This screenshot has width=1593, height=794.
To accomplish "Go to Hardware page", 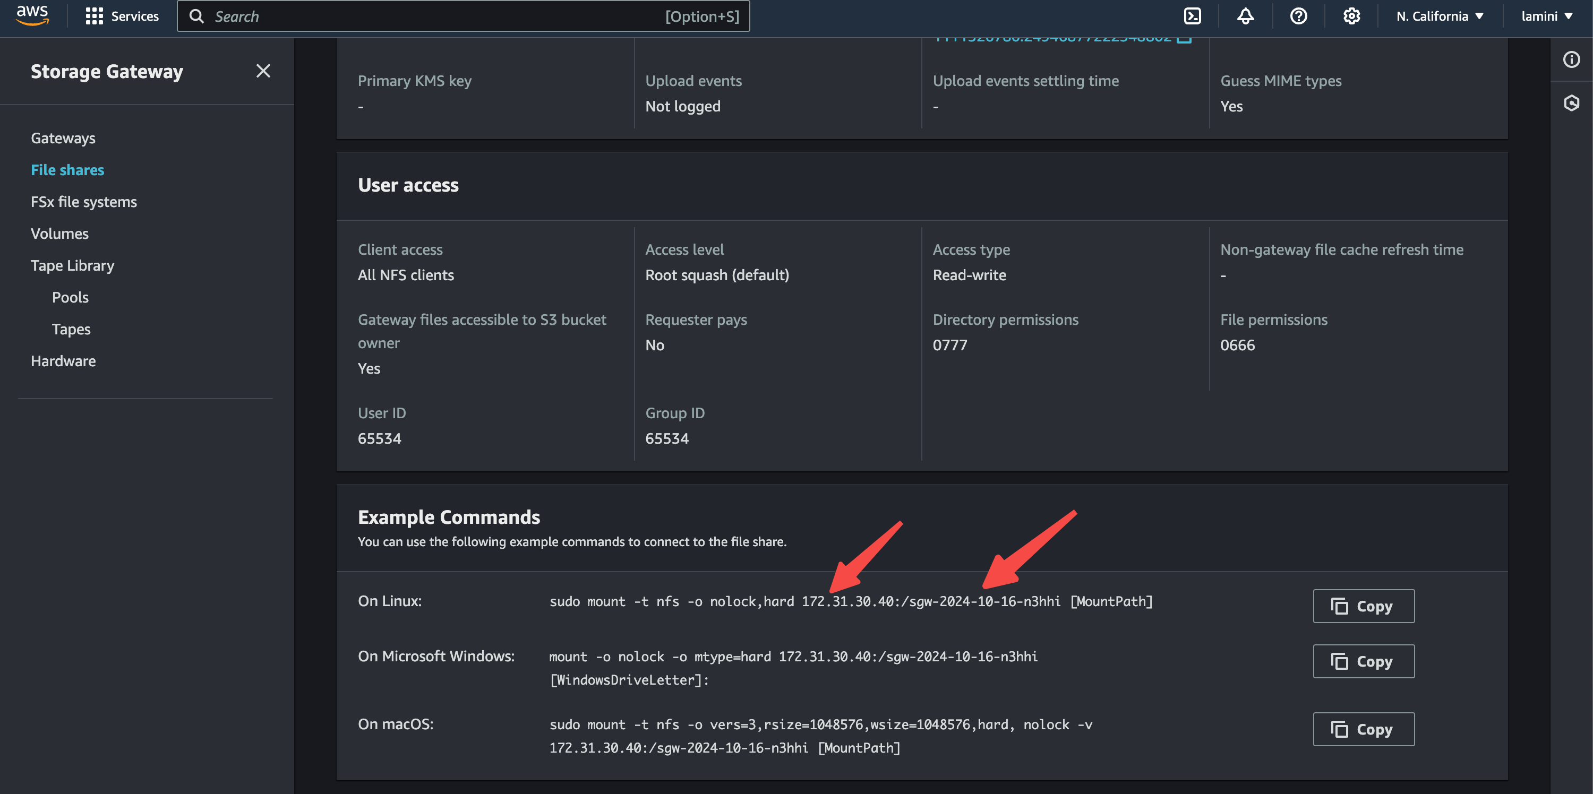I will [x=63, y=361].
